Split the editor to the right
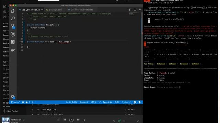220x123 pixels. 135,10
